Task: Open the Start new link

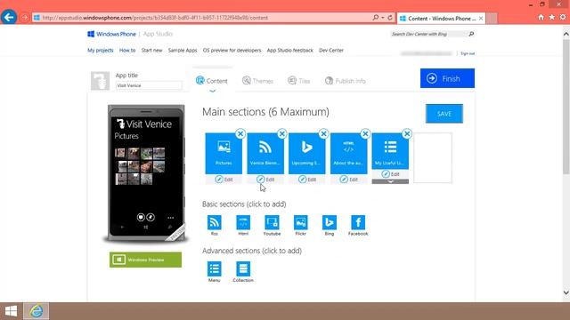Action: 151,51
